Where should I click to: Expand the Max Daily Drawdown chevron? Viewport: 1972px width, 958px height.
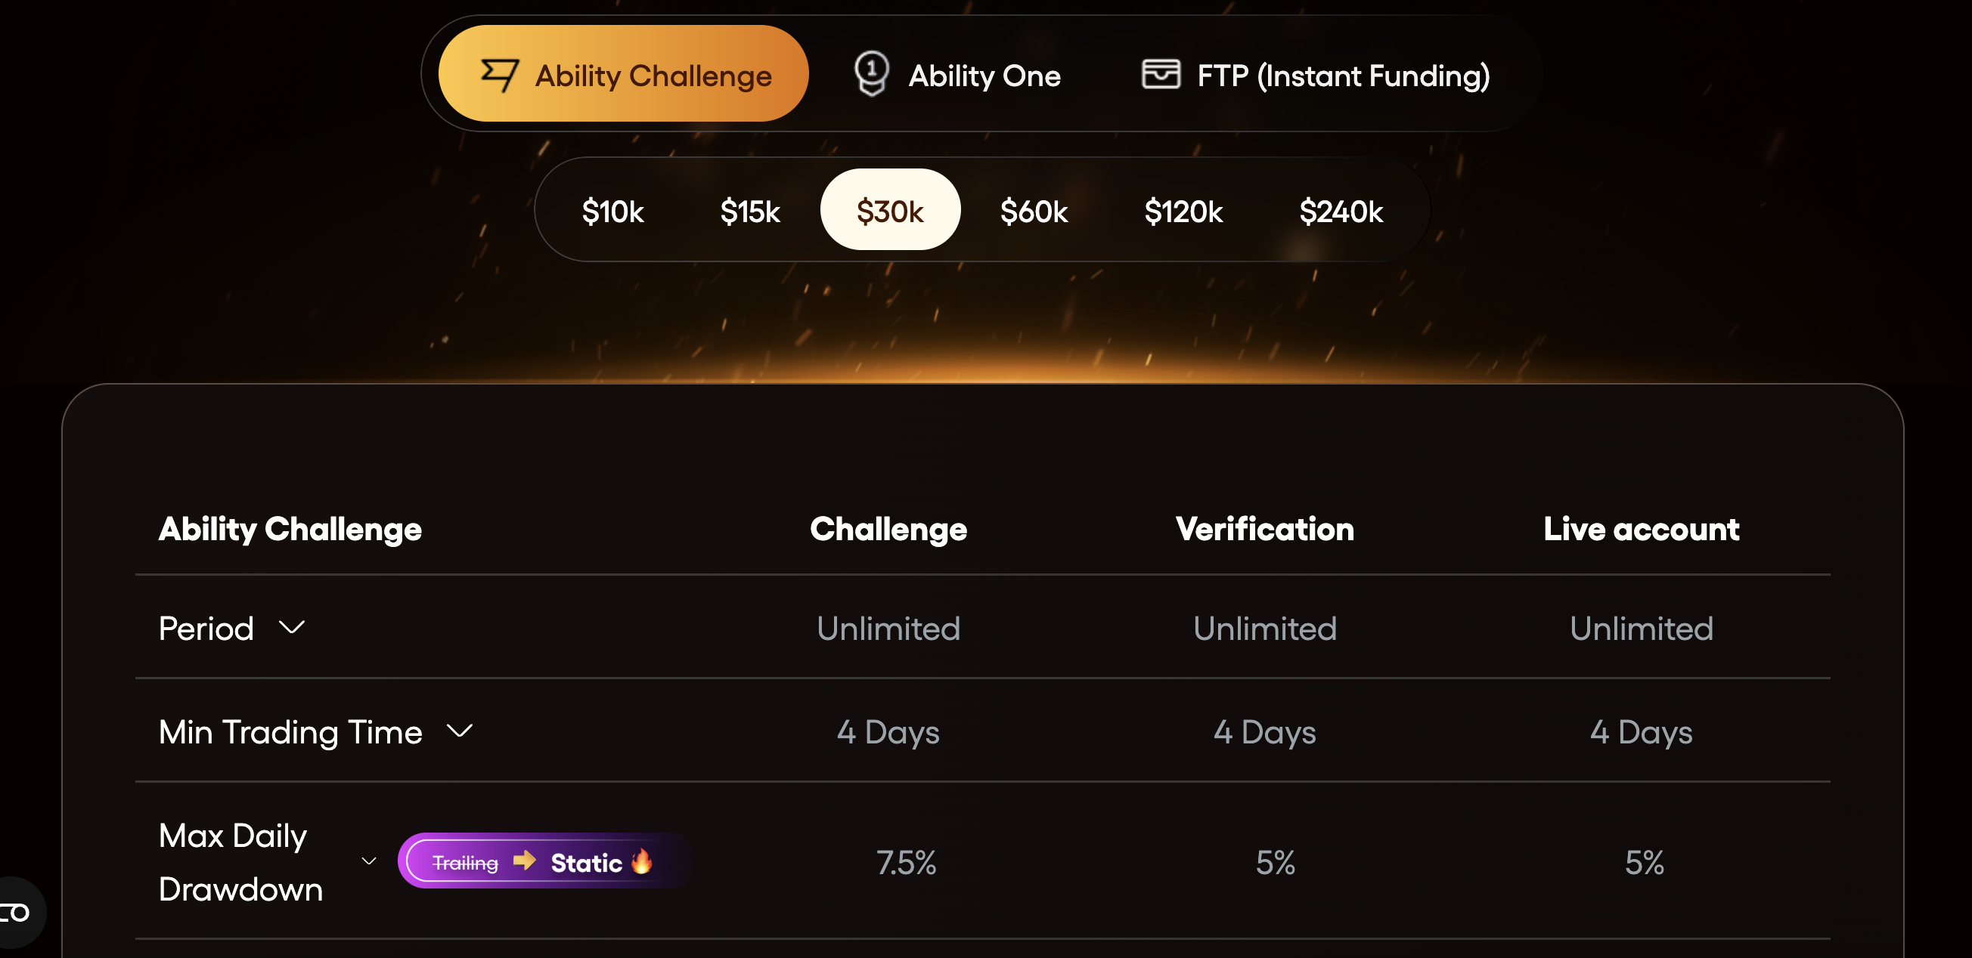(x=368, y=861)
